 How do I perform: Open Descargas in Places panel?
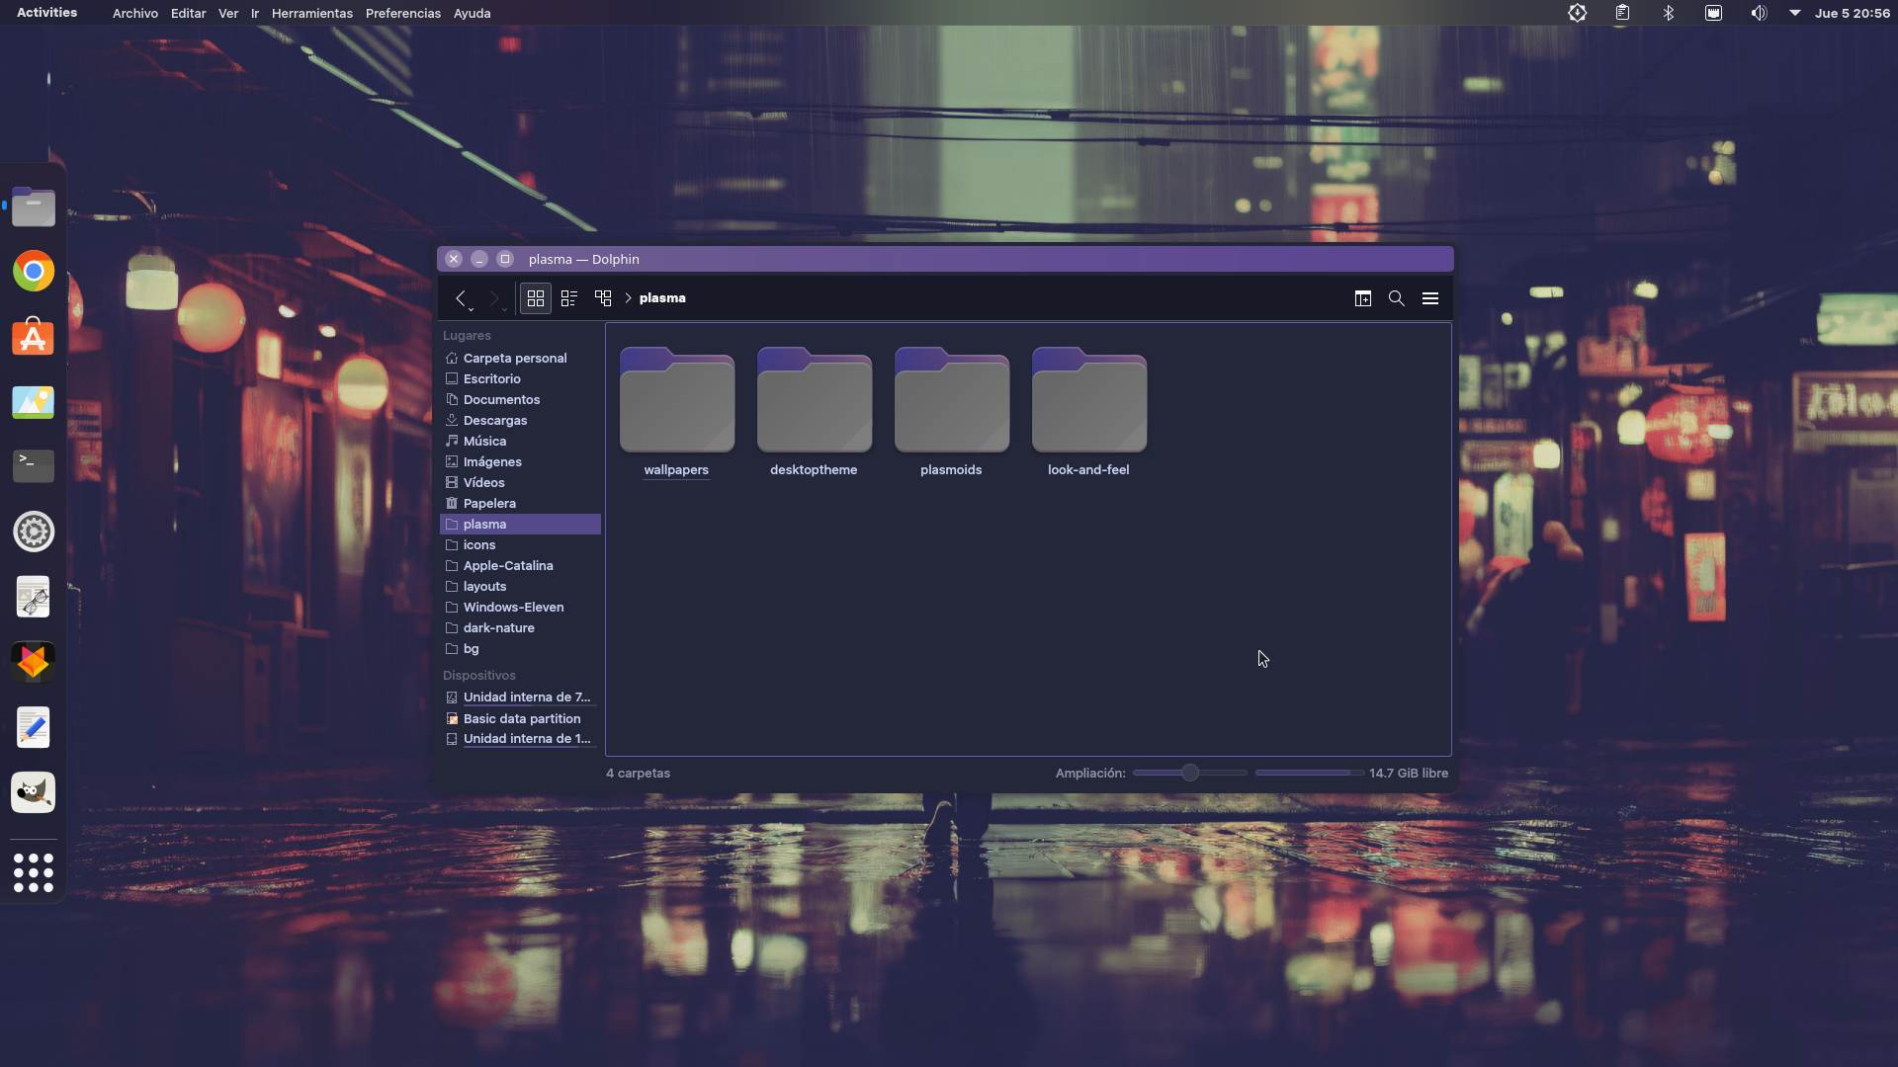[x=520, y=421]
